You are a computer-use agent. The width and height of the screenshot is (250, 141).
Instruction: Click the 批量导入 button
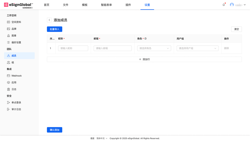(x=54, y=29)
